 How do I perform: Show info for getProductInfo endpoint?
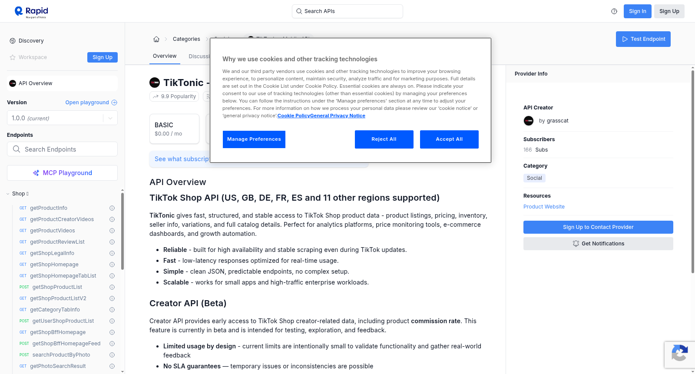pyautogui.click(x=112, y=208)
